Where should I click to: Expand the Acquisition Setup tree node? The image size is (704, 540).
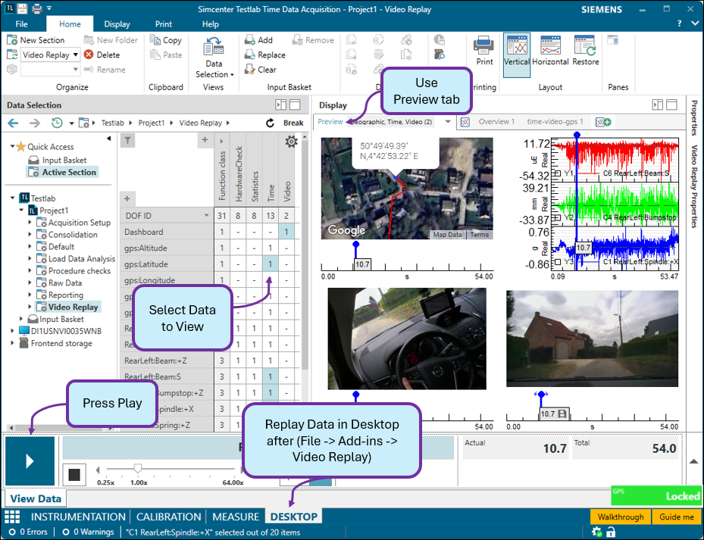30,223
